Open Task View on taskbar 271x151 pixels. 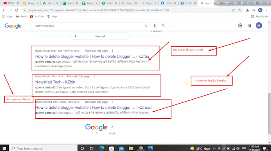[92, 148]
